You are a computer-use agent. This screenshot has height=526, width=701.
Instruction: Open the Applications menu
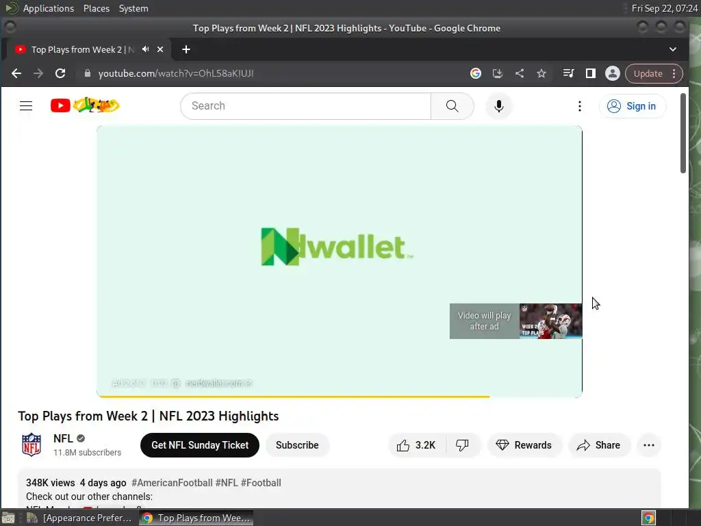point(49,8)
